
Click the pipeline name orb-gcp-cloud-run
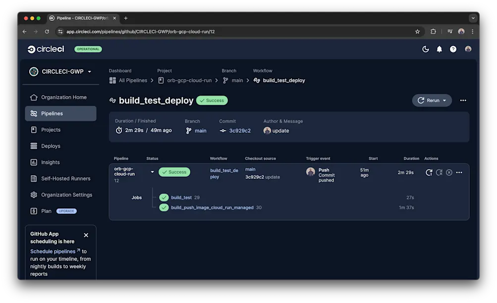click(x=124, y=171)
